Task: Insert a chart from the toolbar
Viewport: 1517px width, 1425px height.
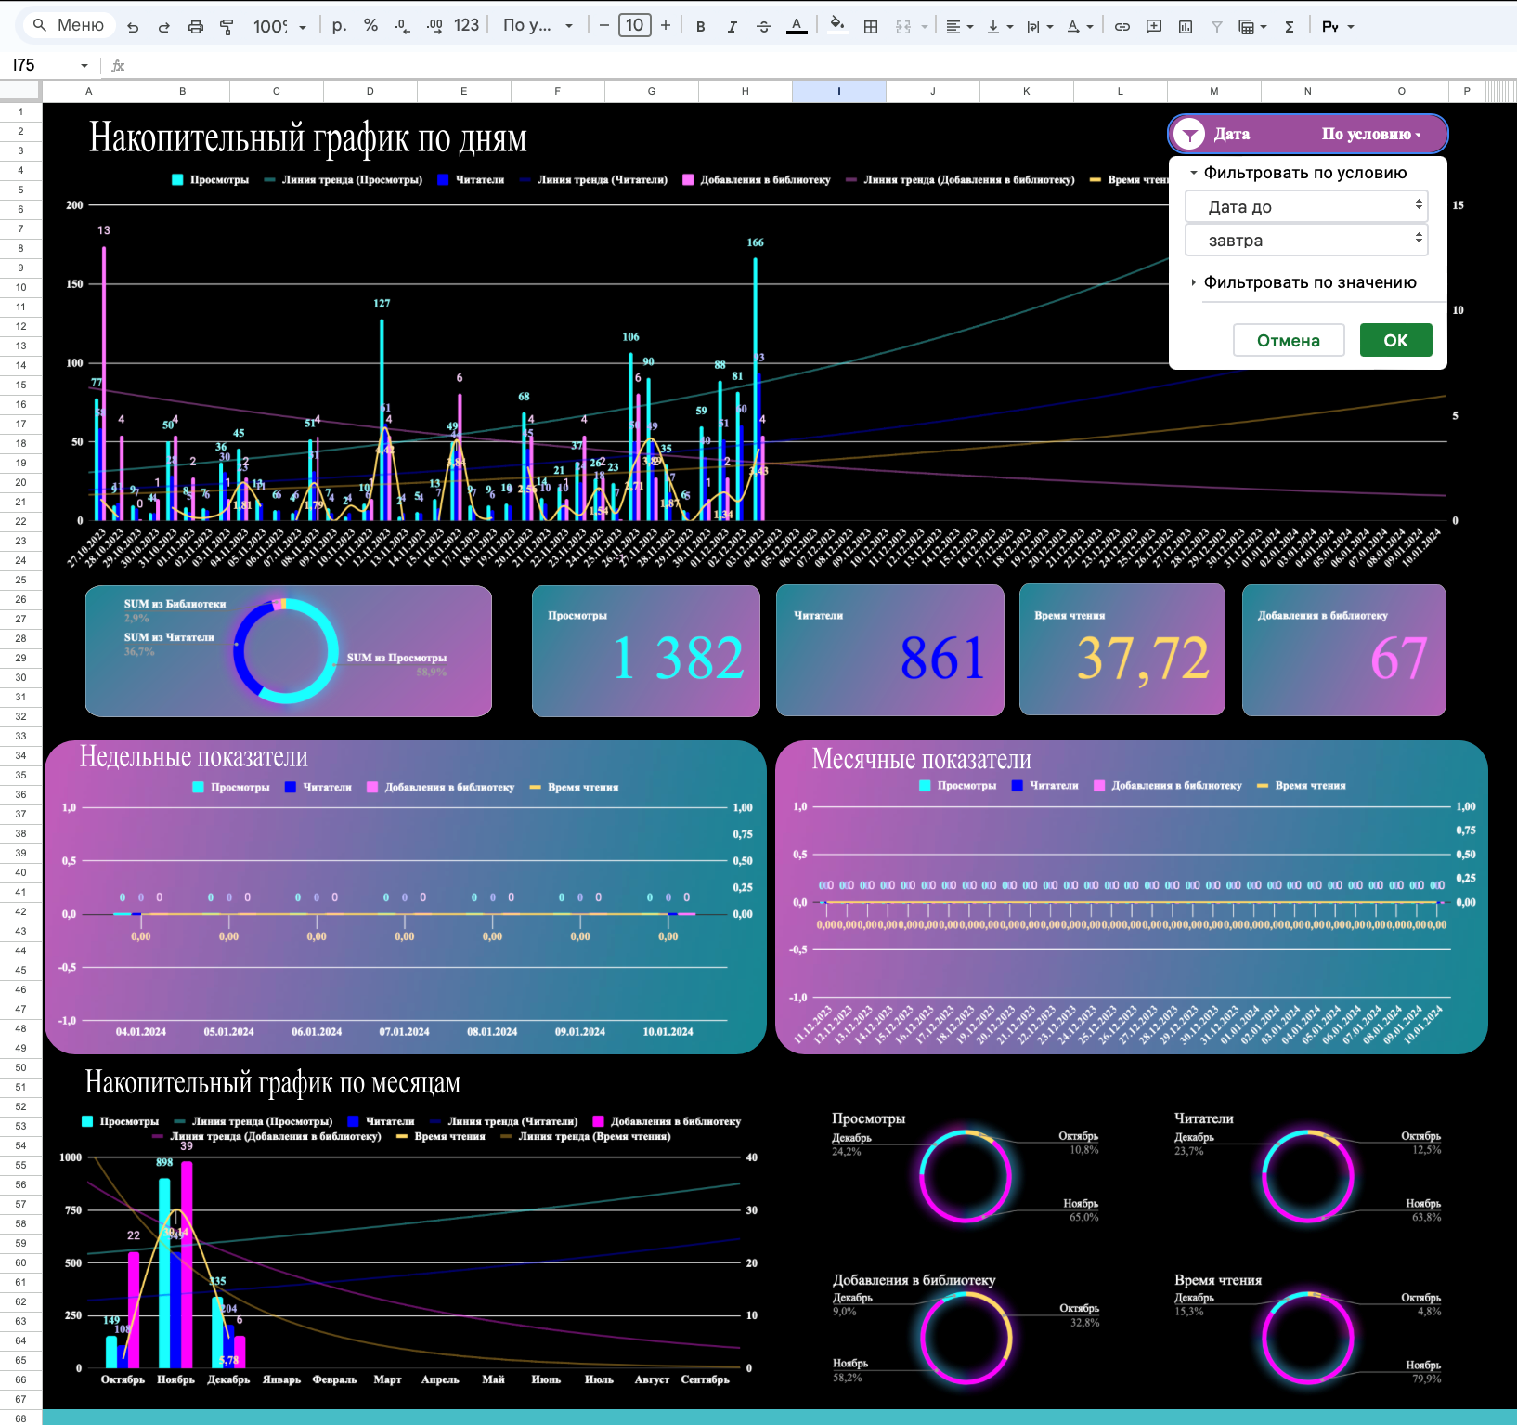Action: point(1186,27)
